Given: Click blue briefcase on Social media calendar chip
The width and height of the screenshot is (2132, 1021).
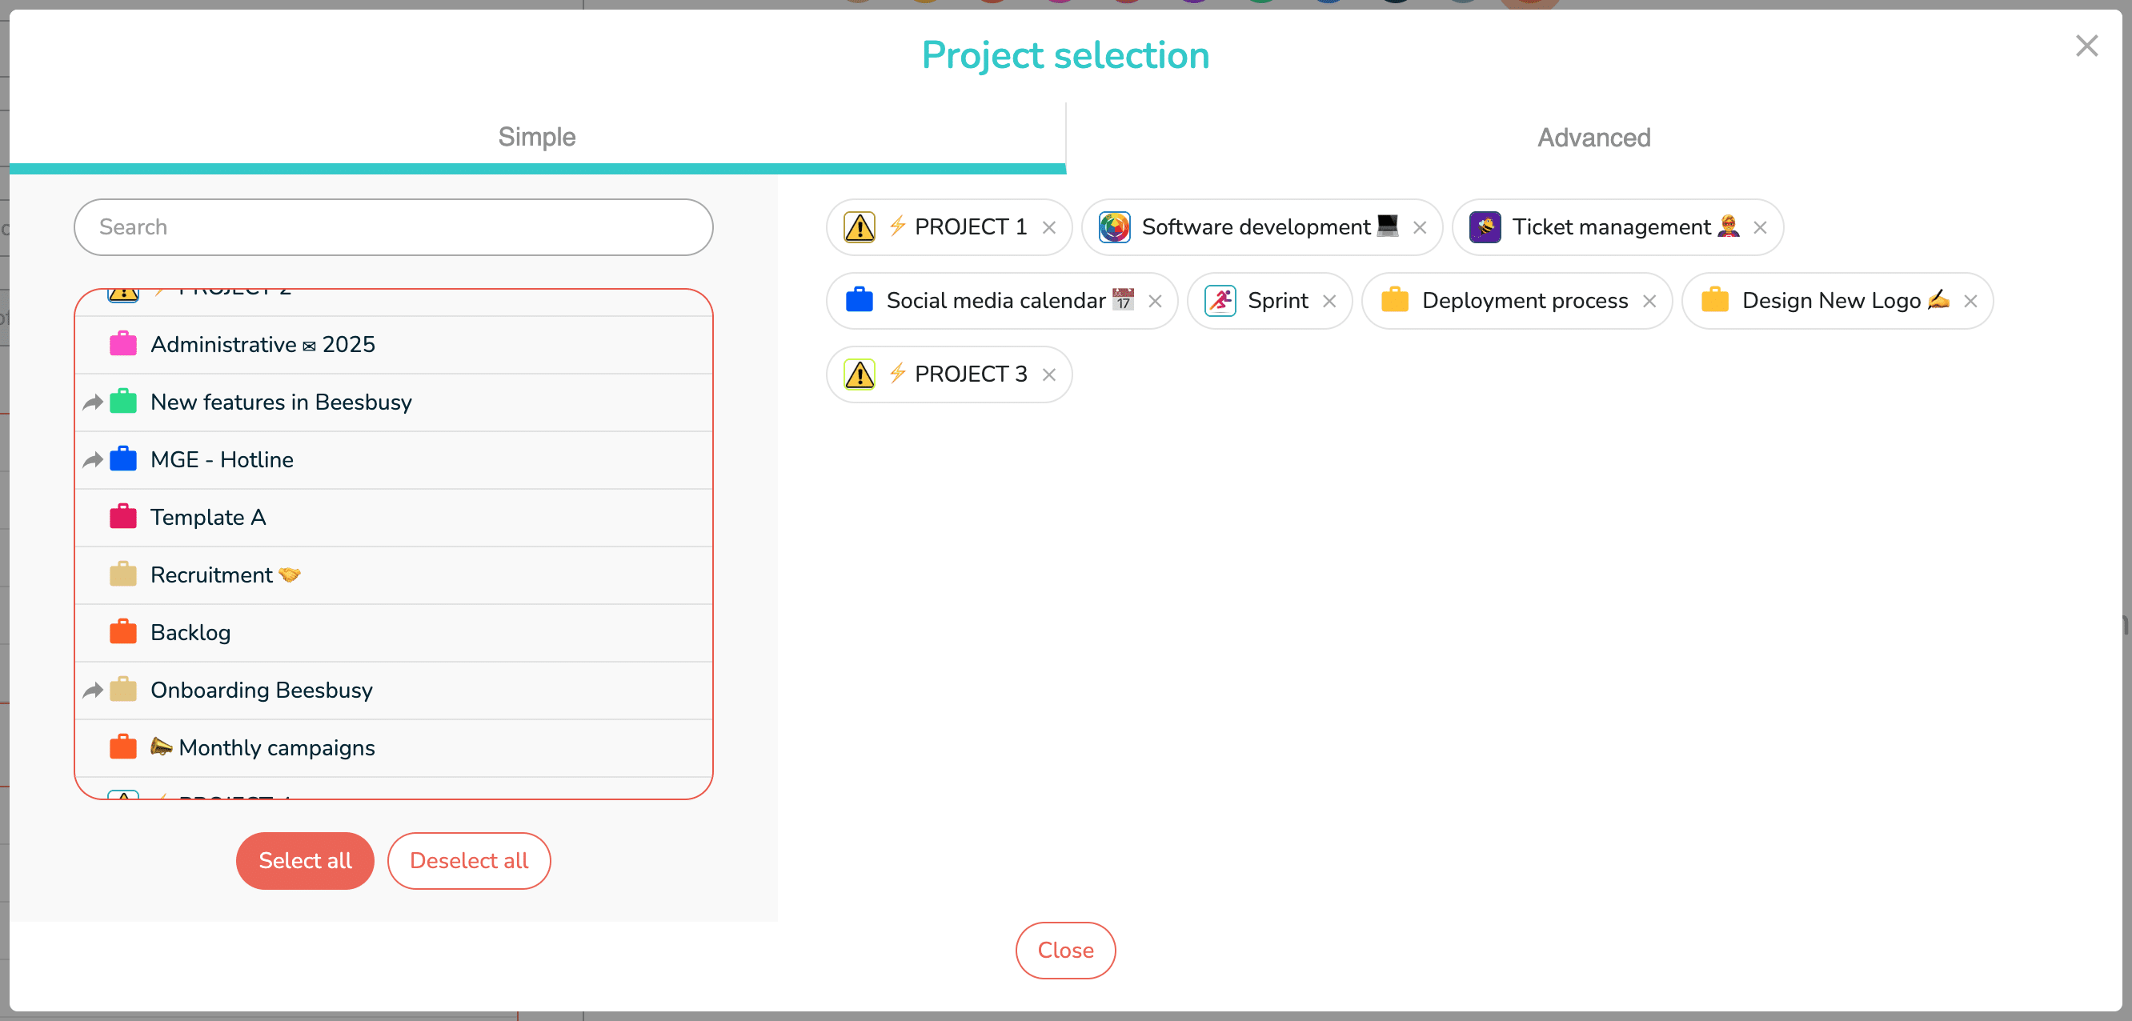Looking at the screenshot, I should pos(859,299).
